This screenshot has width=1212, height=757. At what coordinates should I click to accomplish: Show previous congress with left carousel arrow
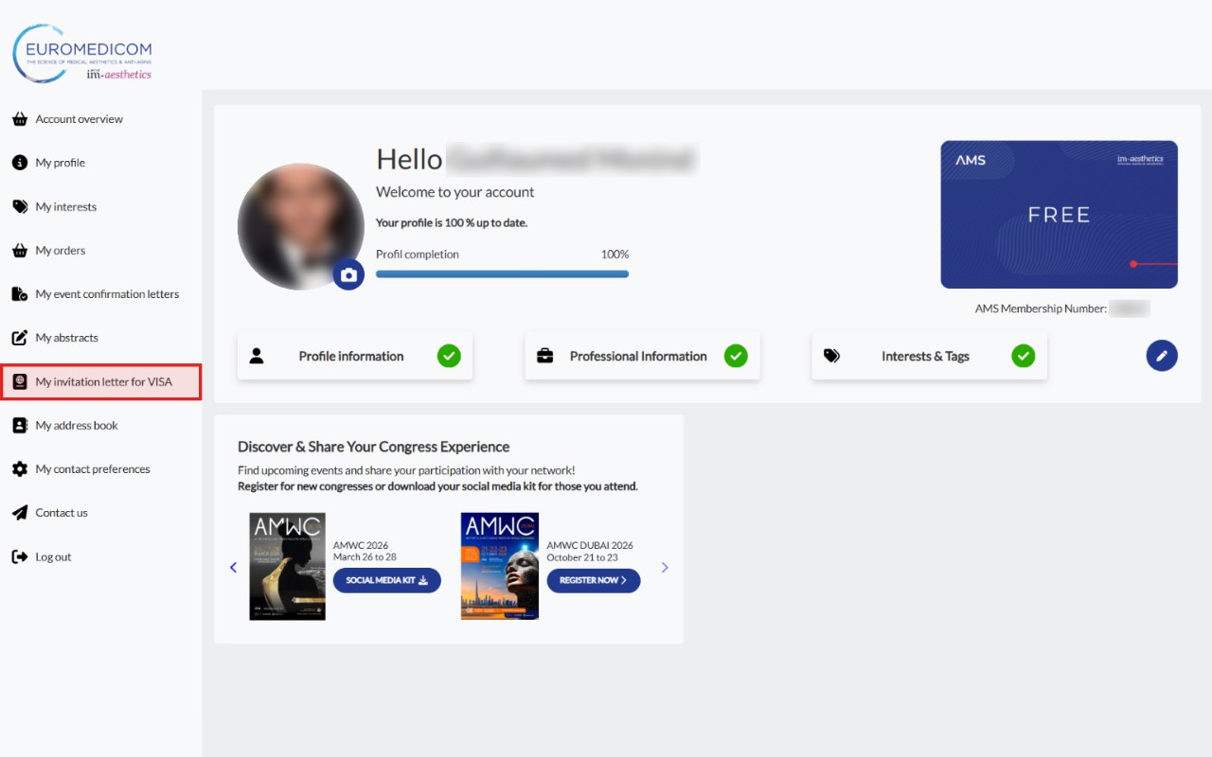pos(233,568)
